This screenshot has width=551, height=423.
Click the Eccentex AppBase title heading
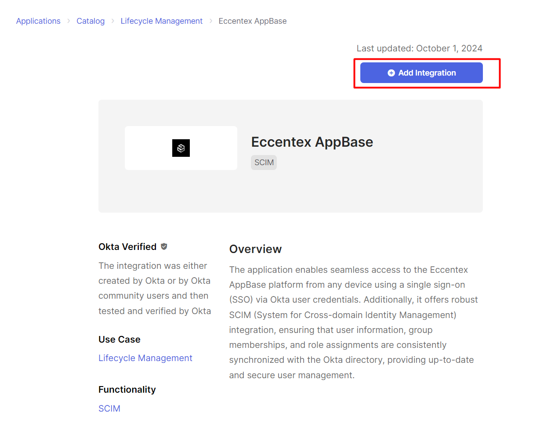(312, 142)
